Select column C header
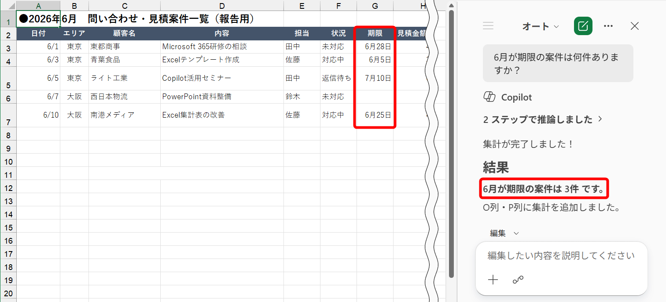666x302 pixels. [124, 5]
